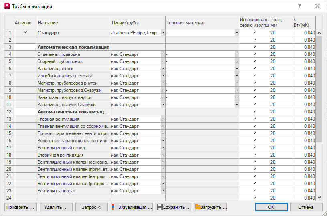The height and width of the screenshot is (216, 327).
Task: Toggle ignore insulation series for Магистр. трубопровод внутри
Action: (254, 83)
